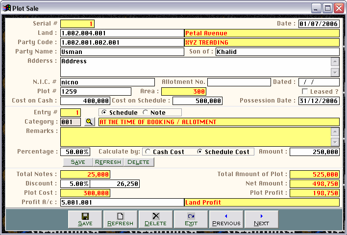347x235 pixels.
Task: Click the Discount amount field 26,250
Action: coord(115,183)
